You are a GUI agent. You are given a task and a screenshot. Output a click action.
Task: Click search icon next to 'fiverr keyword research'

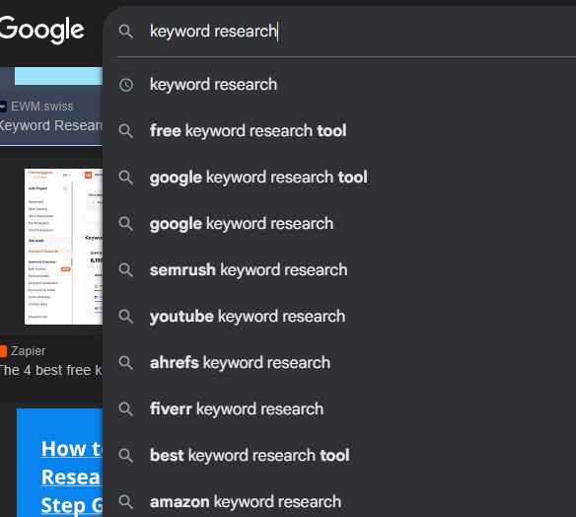pos(125,409)
